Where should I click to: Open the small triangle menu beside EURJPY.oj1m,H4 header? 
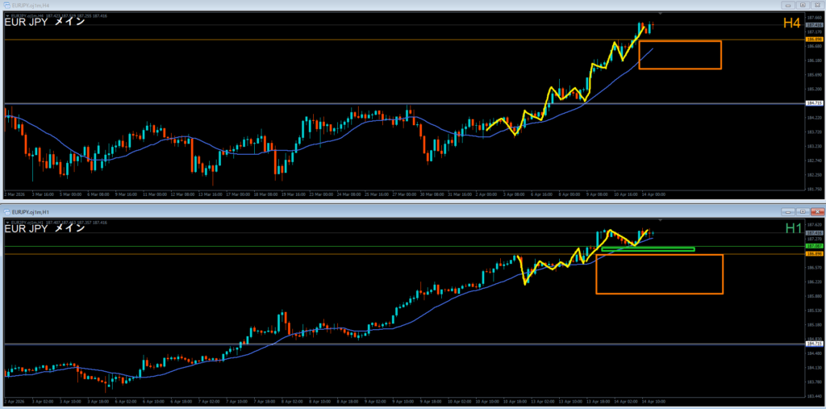[x=6, y=18]
